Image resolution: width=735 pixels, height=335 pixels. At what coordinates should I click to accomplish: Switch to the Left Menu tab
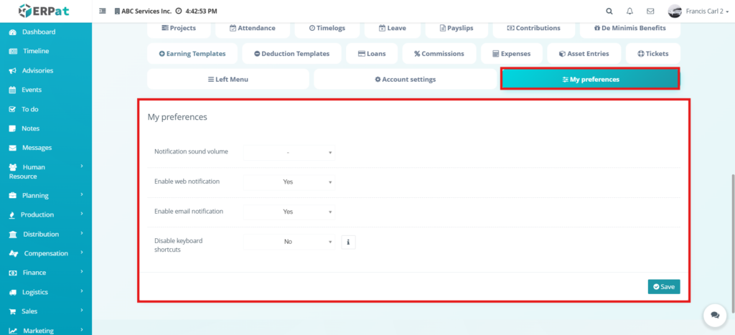tap(228, 79)
